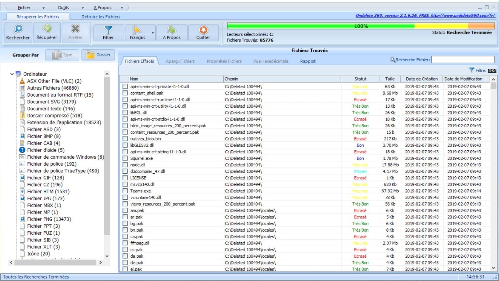The image size is (499, 281).
Task: Click the Quitter lifebuoy icon
Action: click(x=203, y=30)
